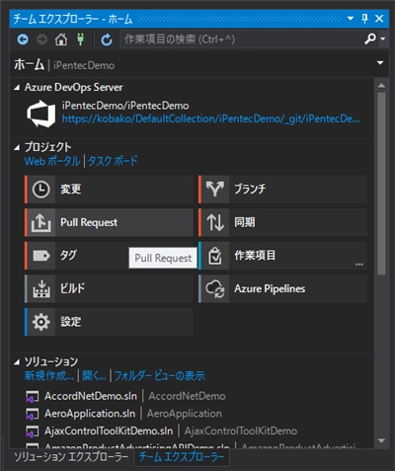
Task: Click the 新規作成... link
Action: point(49,376)
